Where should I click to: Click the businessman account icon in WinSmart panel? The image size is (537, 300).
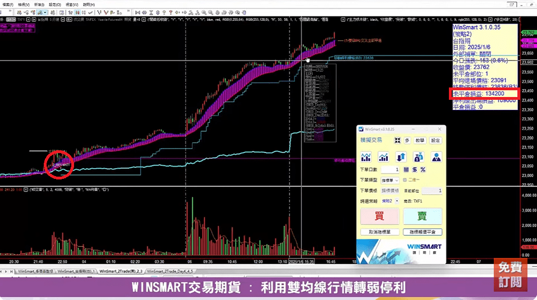pyautogui.click(x=437, y=157)
